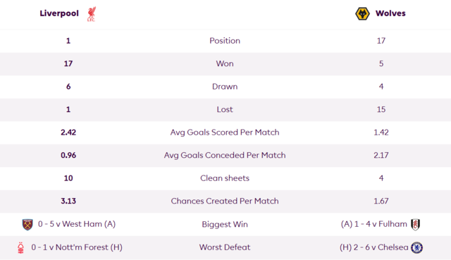This screenshot has width=451, height=260.
Task: Open the 0 - 1 v Nott'm Forest result
Action: [77, 247]
